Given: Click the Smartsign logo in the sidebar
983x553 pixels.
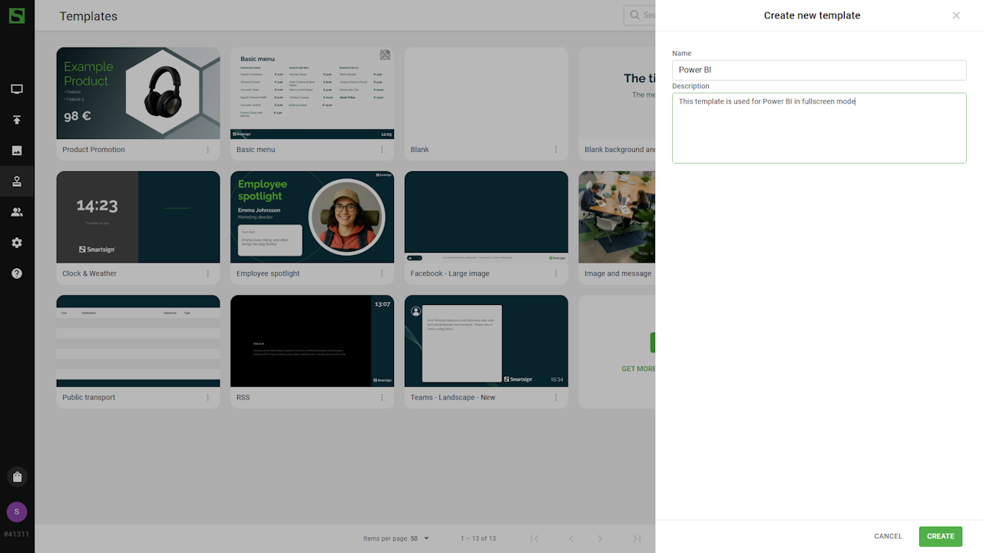Looking at the screenshot, I should pos(17,15).
